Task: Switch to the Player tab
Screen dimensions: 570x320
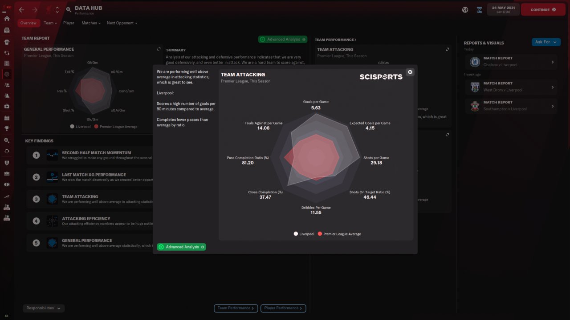Action: 69,23
